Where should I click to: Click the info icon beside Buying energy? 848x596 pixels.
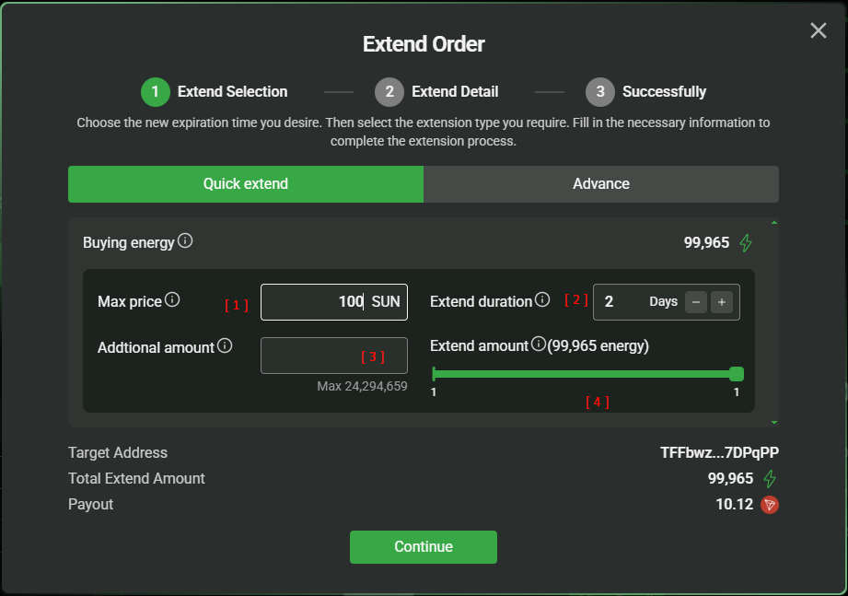click(x=185, y=241)
